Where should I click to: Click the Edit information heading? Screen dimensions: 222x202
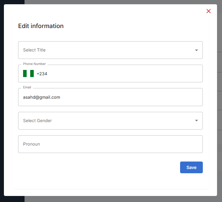point(41,26)
